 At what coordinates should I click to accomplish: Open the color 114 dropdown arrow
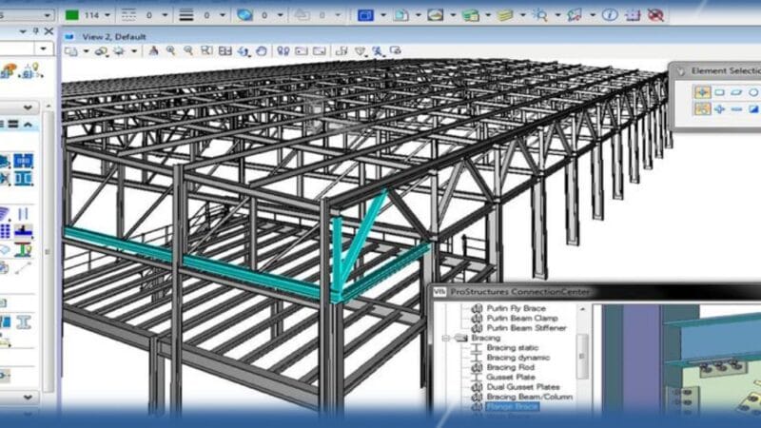pos(107,15)
